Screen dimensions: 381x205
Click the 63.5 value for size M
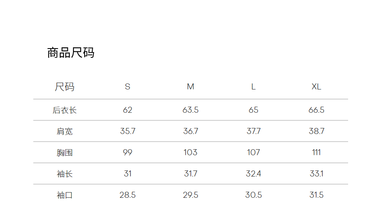pos(190,110)
